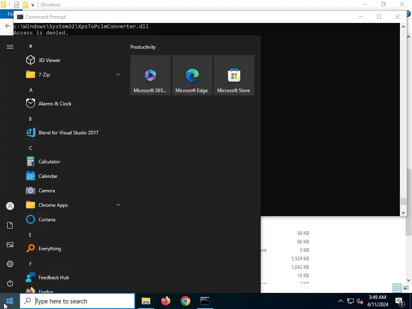Viewport: 412px width, 309px height.
Task: Click Command Prompt scrollbar up arrow
Action: (403, 26)
